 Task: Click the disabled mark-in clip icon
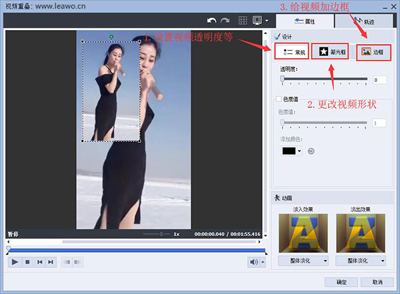tap(67, 262)
